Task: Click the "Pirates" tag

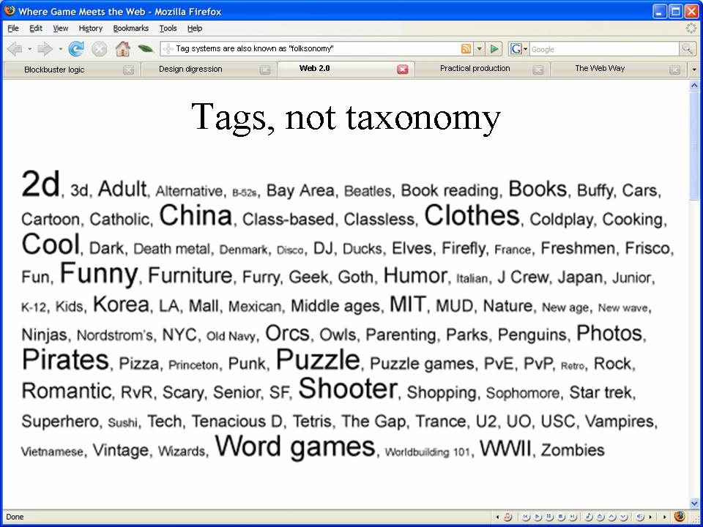Action: pos(65,359)
